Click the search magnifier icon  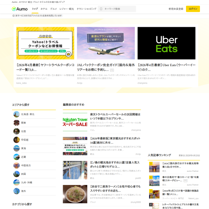[x=101, y=9]
